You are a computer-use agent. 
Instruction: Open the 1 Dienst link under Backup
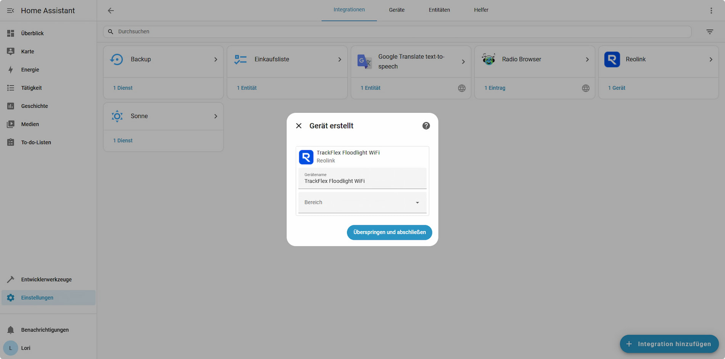[x=123, y=88]
